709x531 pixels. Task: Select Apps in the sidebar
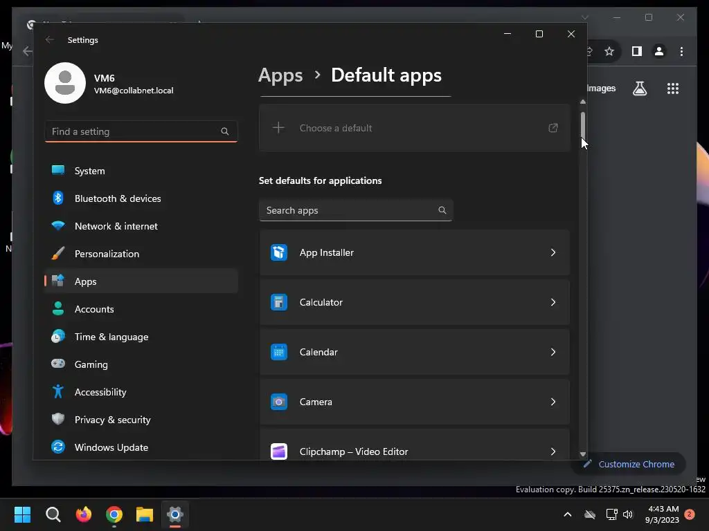141,281
